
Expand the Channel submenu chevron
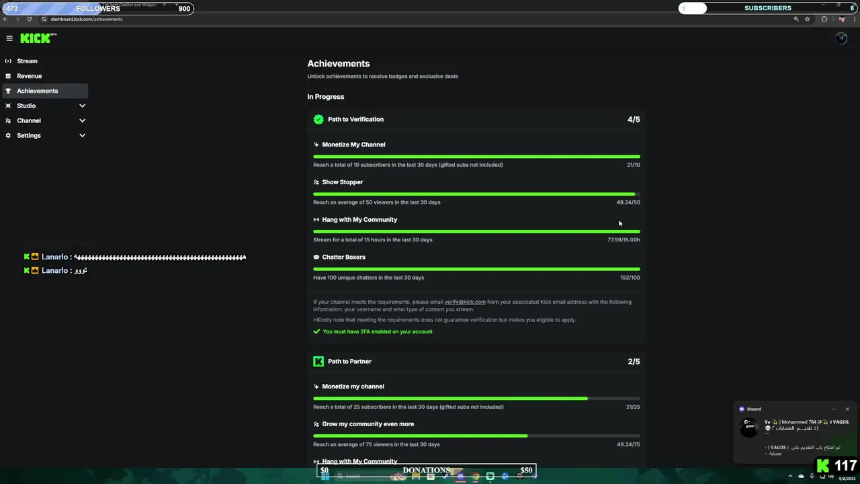(82, 120)
